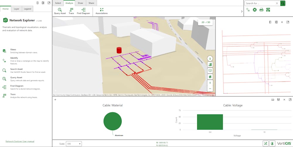Click the Views entry text in Home panel
The image size is (293, 147).
[x=13, y=50]
